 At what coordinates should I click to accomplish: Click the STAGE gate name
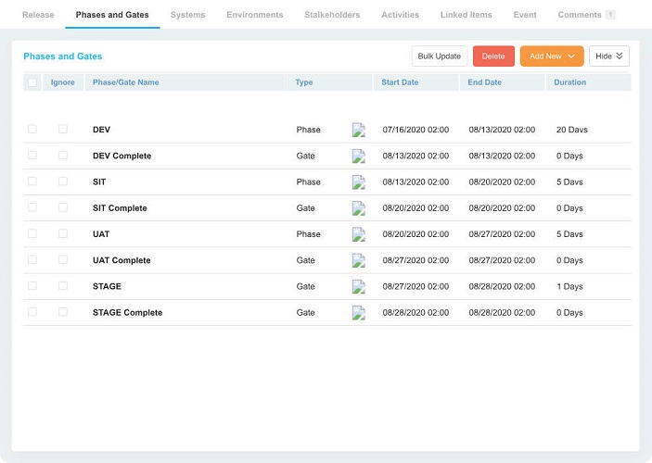pos(107,286)
